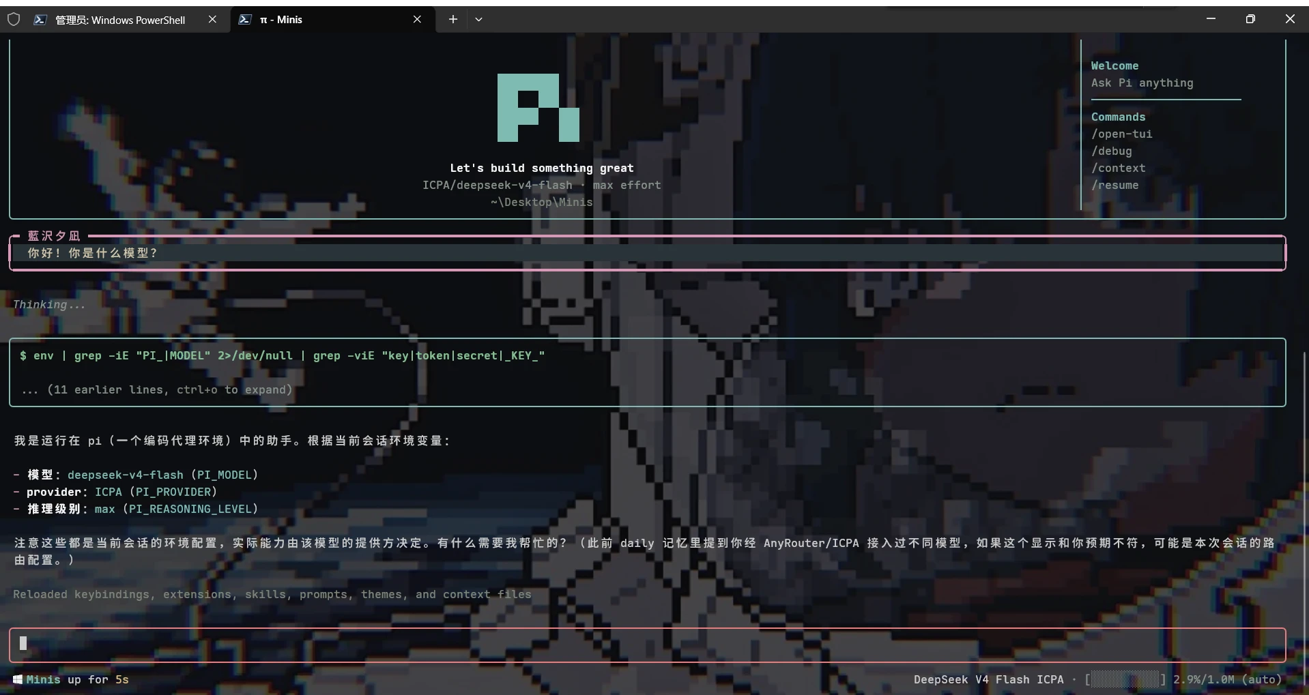Viewport: 1309px width, 695px height.
Task: Click the 藍沢夕凪 username label
Action: [54, 236]
